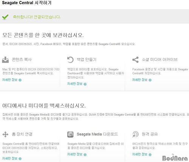189x162 pixels.
Task: Open 자세한 정보 link under 홈 장치 연결
Action: pos(10,158)
